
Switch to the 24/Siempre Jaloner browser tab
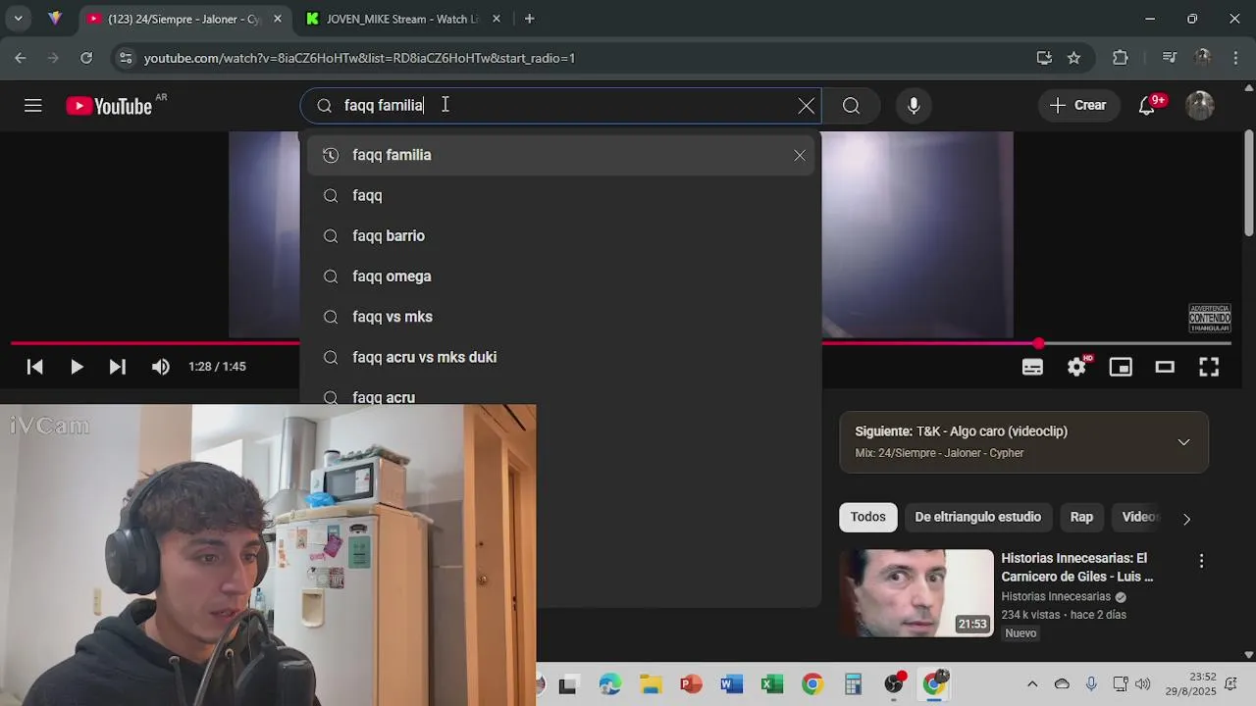click(183, 19)
